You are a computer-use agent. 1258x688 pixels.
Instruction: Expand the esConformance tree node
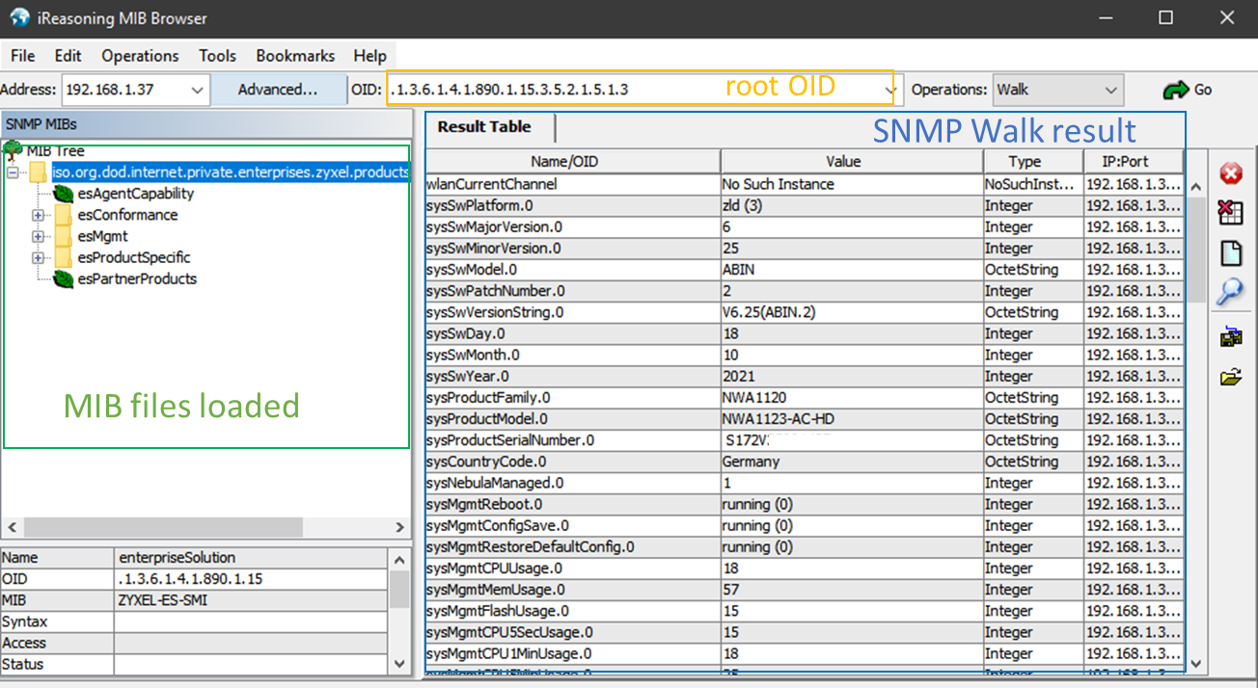coord(37,215)
